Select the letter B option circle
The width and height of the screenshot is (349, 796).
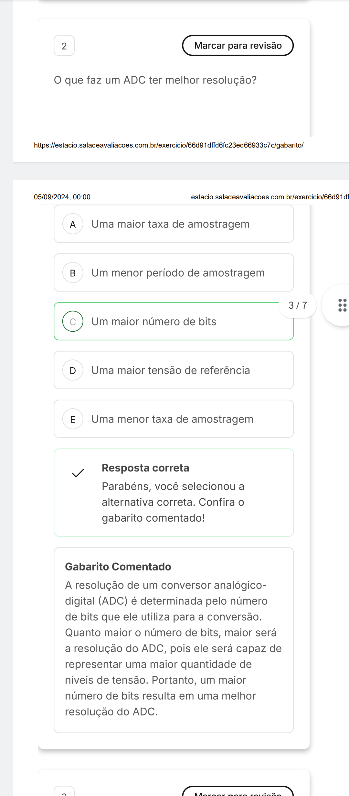coord(73,273)
